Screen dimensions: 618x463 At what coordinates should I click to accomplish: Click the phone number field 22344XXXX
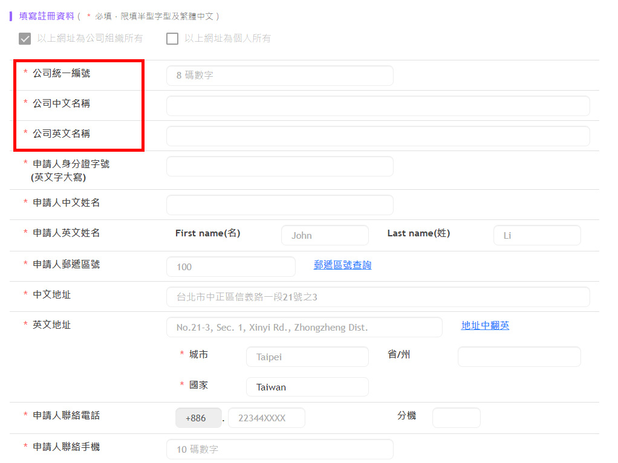[x=266, y=418]
